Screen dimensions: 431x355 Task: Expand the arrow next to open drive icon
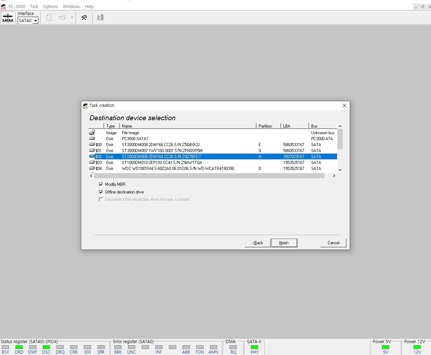[x=72, y=18]
